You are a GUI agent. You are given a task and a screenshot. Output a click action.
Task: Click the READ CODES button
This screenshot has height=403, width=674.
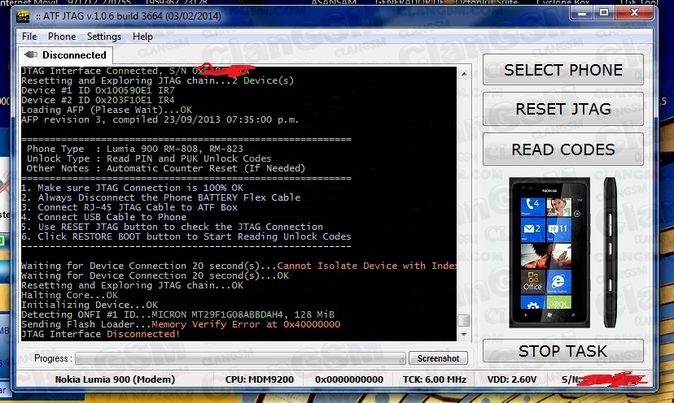[x=563, y=149]
